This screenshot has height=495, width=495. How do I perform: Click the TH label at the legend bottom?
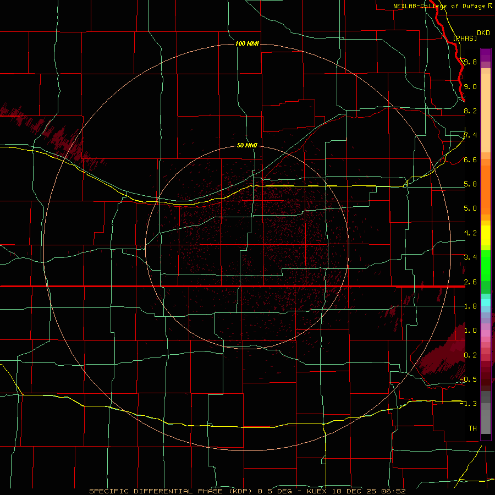(x=472, y=428)
